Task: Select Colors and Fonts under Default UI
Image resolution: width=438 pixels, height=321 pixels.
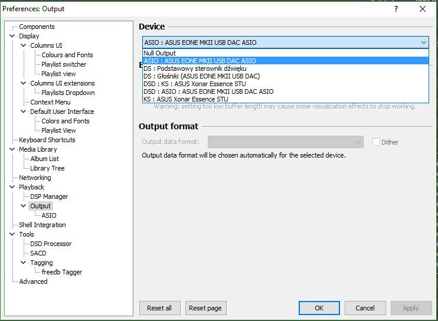Action: 66,121
